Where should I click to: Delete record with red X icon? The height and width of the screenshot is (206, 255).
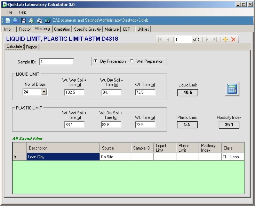pos(233,39)
